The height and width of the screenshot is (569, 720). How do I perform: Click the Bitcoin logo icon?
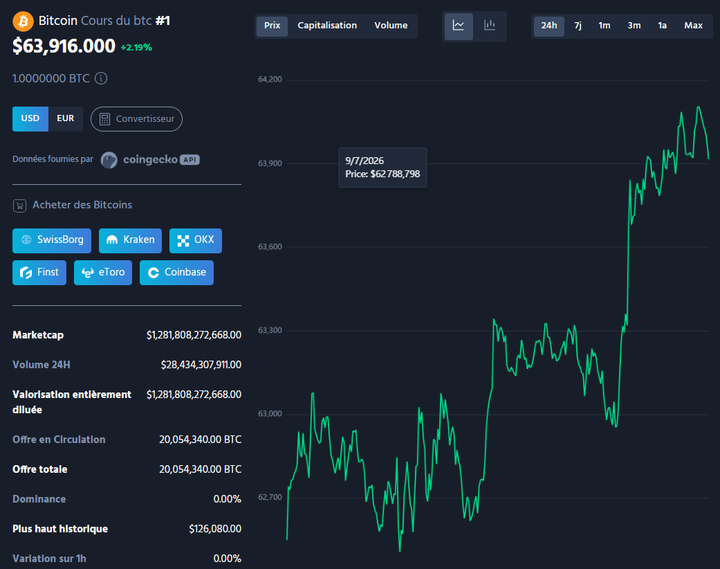click(23, 21)
